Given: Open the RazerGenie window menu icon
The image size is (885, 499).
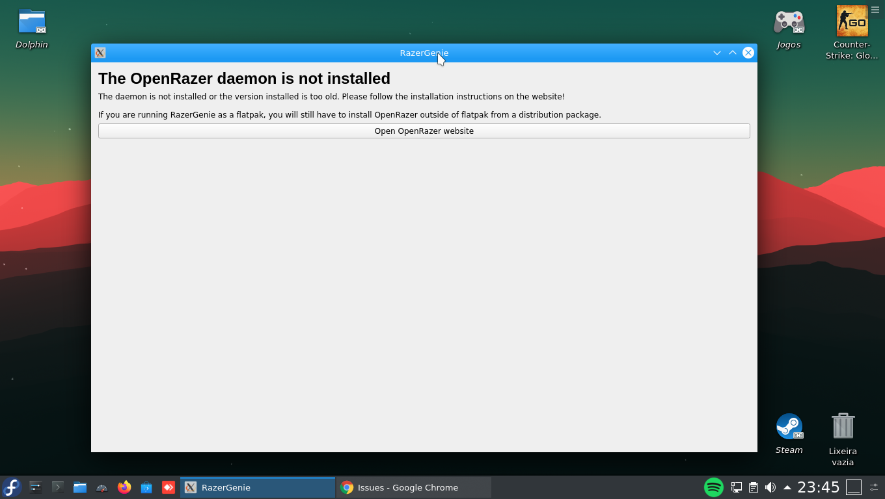Looking at the screenshot, I should [100, 53].
